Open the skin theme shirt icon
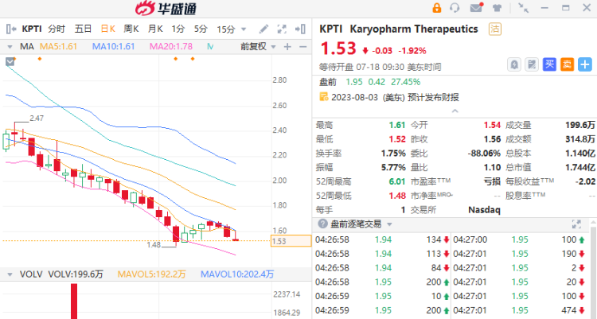 pos(497,8)
